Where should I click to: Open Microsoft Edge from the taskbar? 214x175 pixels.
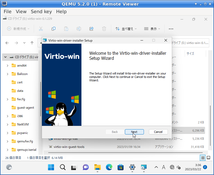(109, 167)
